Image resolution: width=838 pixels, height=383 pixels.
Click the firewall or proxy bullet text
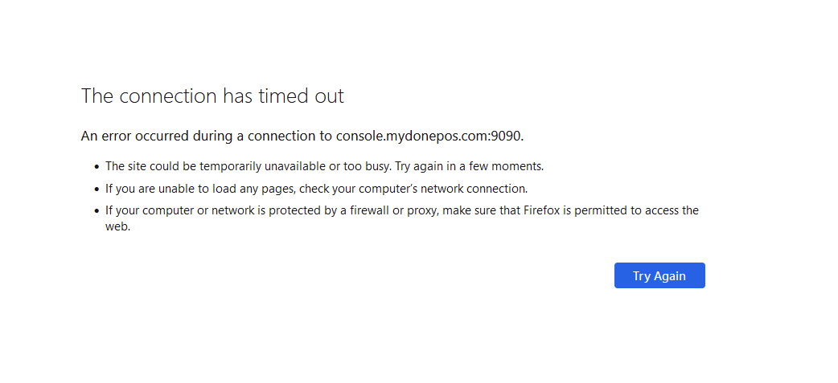[402, 210]
